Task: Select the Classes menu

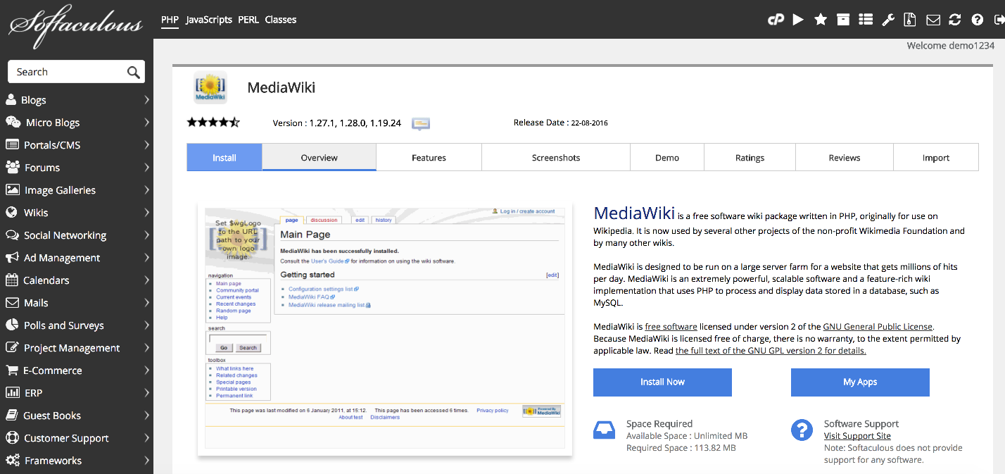Action: coord(281,20)
